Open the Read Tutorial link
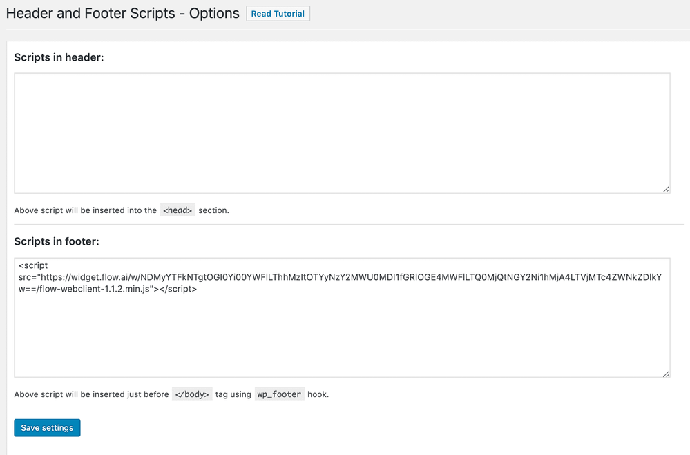The image size is (690, 455). point(278,14)
